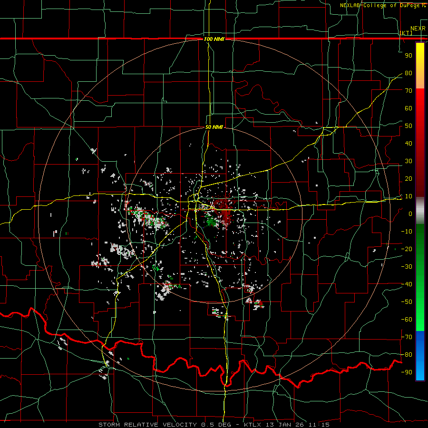Click the "-80" scale value
The width and height of the screenshot is (428, 428).
pyautogui.click(x=407, y=355)
